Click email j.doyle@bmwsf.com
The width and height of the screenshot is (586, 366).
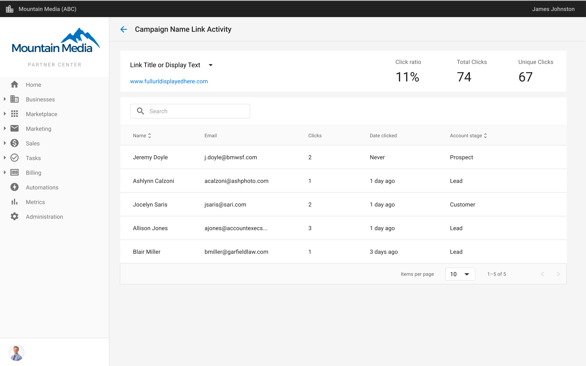pyautogui.click(x=231, y=157)
